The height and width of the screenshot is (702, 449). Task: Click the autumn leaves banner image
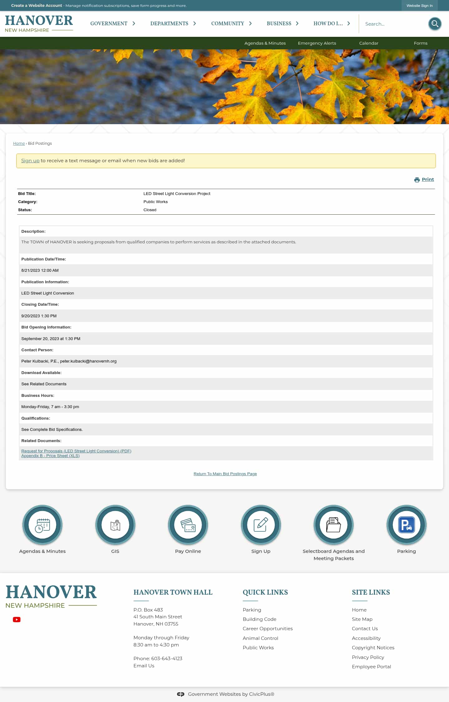click(224, 87)
